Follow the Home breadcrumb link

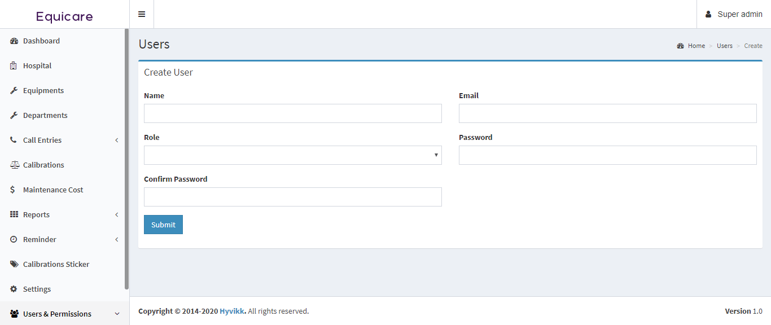pyautogui.click(x=696, y=46)
